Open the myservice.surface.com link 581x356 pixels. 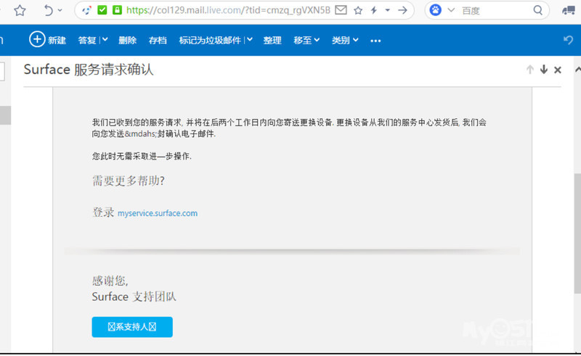[158, 213]
